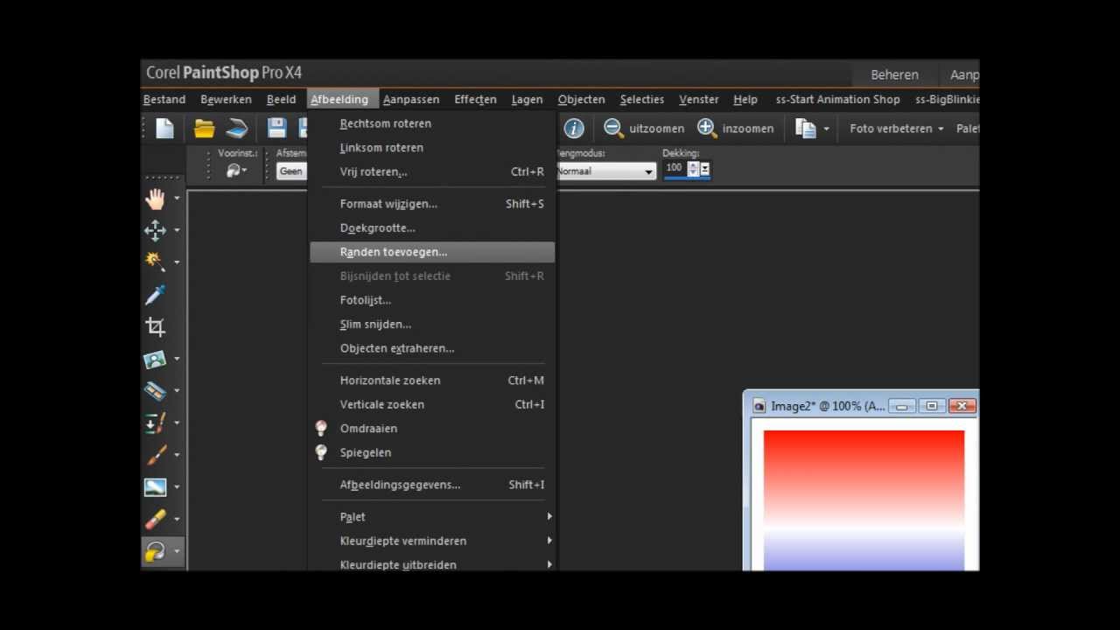Viewport: 1120px width, 630px height.
Task: Open the Normaal blend mode dropdown
Action: click(648, 171)
